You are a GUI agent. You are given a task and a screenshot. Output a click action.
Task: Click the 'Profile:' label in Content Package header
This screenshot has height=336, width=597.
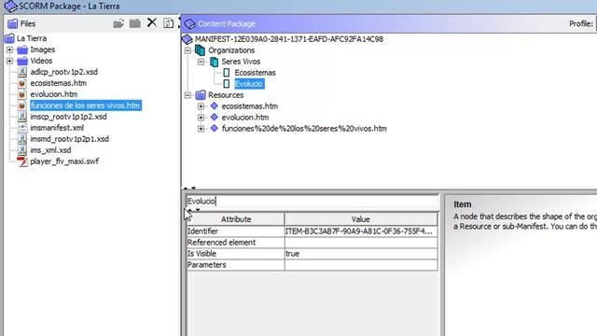click(x=581, y=23)
